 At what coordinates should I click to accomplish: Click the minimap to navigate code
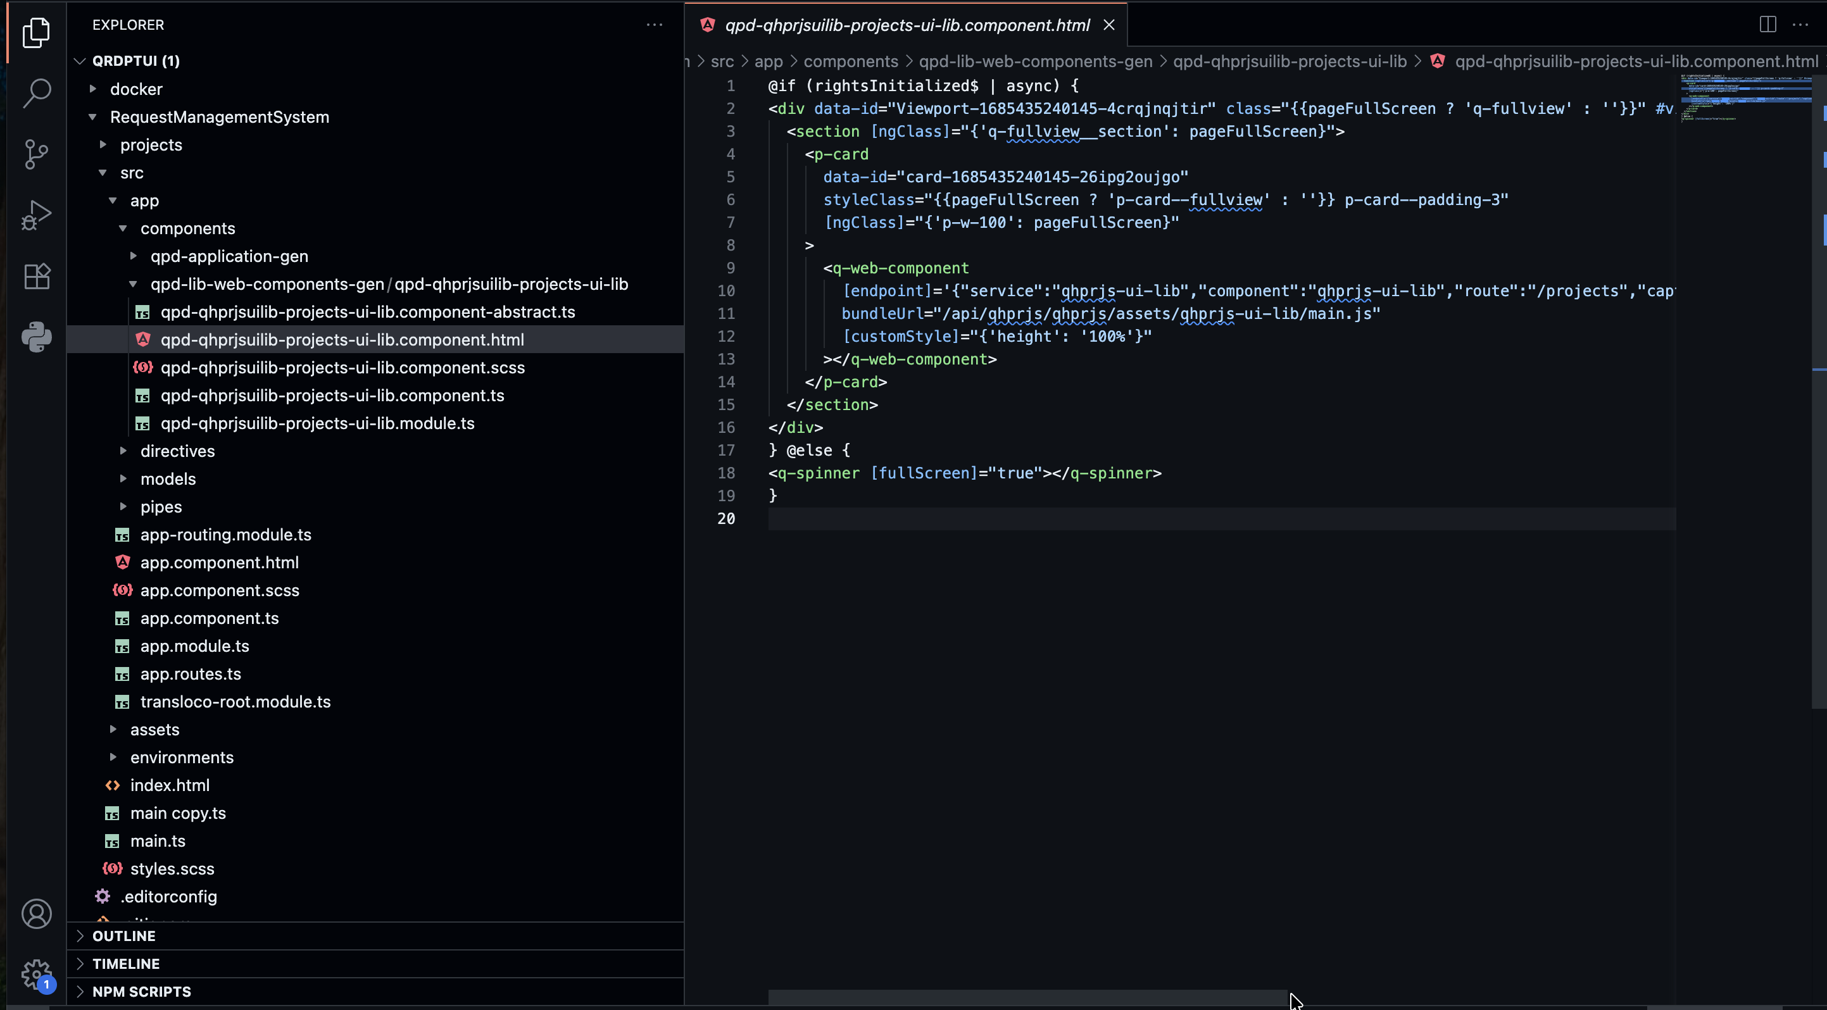[x=1745, y=99]
